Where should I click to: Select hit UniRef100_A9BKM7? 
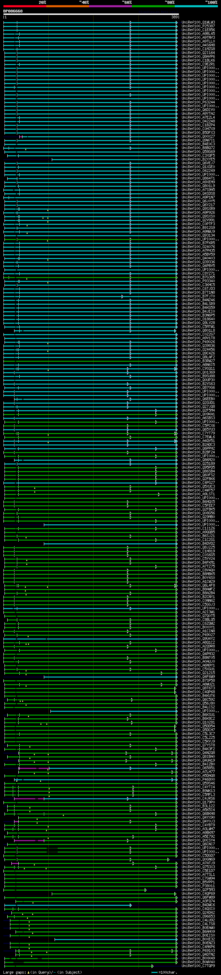[x=198, y=833]
